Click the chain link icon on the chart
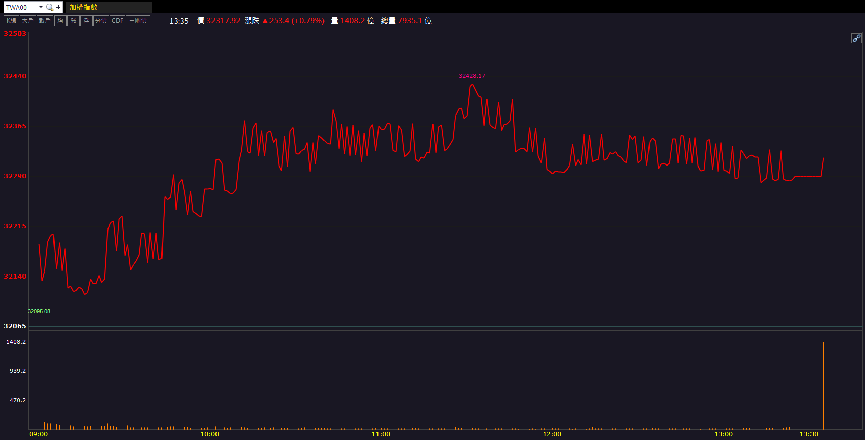This screenshot has height=440, width=865. [856, 38]
